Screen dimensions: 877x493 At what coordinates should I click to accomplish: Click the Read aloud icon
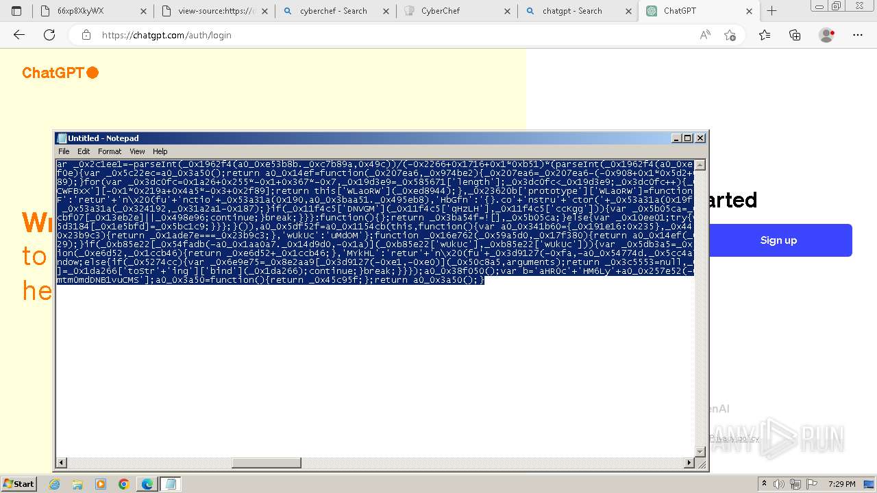click(x=705, y=35)
